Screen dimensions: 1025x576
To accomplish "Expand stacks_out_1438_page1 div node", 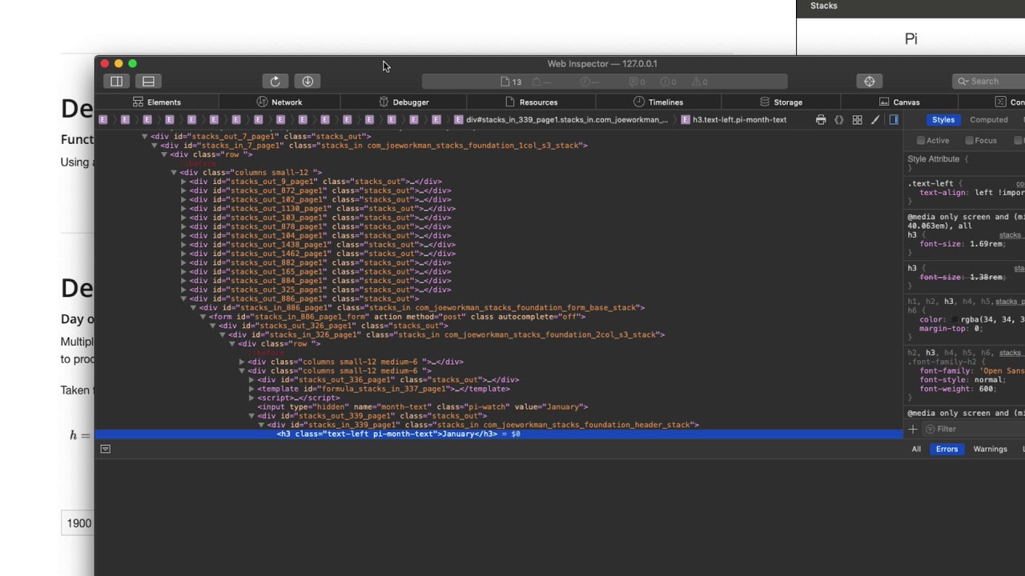I will (x=183, y=245).
